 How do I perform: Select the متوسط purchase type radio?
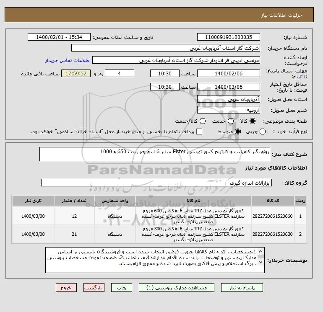click(x=238, y=132)
